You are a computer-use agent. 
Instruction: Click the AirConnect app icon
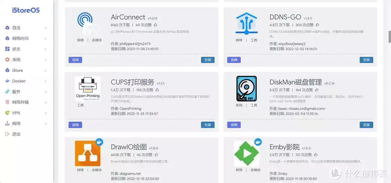pos(87,24)
